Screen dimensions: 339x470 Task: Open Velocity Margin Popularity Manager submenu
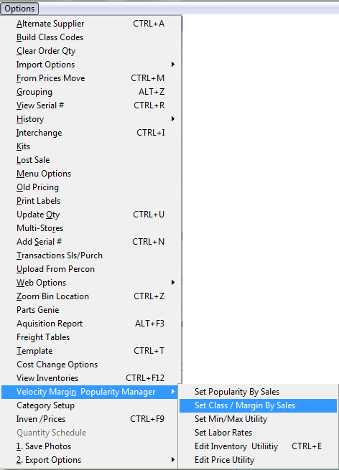(90, 392)
